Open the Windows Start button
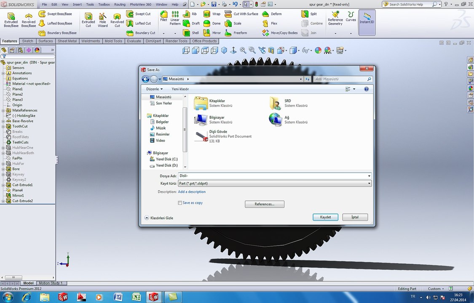This screenshot has width=474, height=303. point(8,297)
